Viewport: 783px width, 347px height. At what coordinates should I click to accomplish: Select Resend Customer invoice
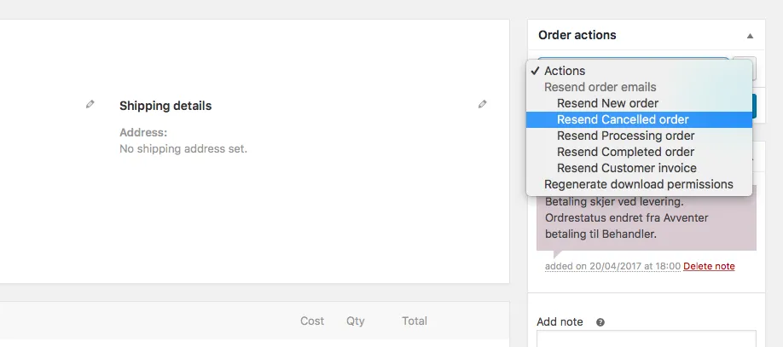[x=626, y=168]
